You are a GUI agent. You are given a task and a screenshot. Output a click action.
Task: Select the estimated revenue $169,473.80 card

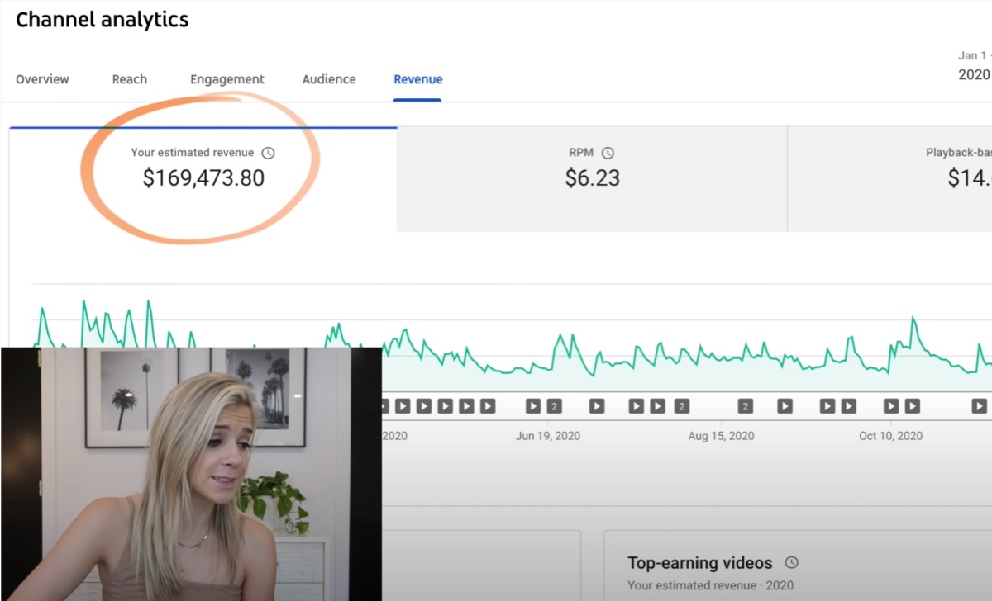(x=203, y=179)
